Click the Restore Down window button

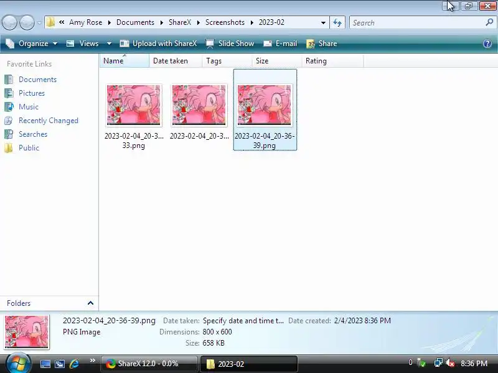[469, 6]
